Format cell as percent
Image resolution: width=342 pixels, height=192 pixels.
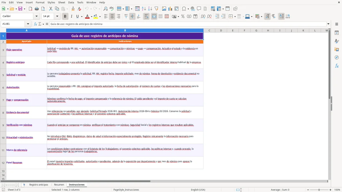coord(183,16)
